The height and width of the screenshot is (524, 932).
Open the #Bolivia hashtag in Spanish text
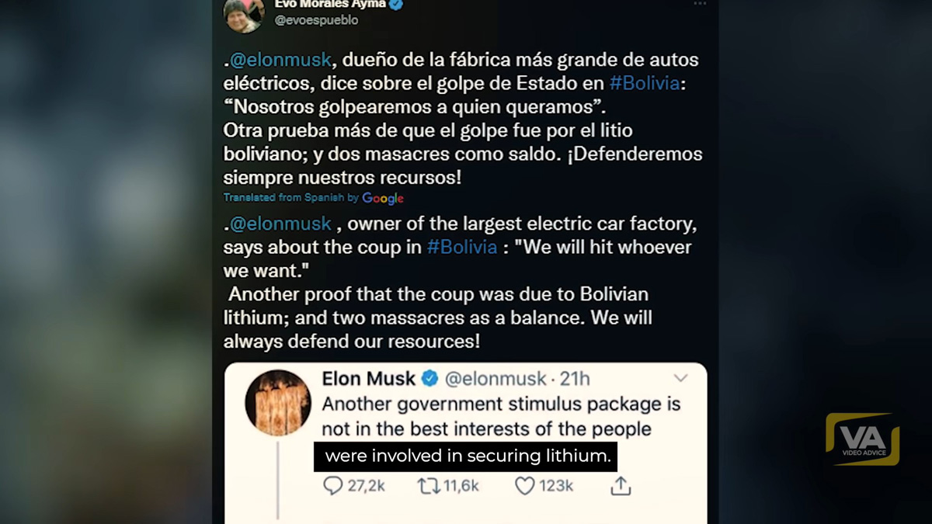pyautogui.click(x=645, y=83)
